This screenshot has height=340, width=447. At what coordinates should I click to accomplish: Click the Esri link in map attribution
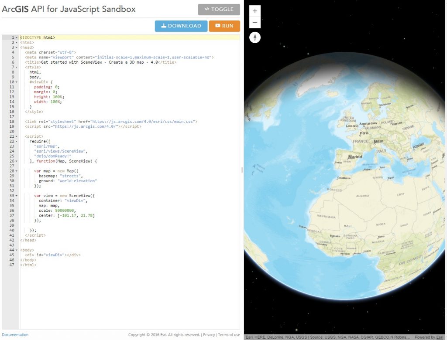pos(440,337)
